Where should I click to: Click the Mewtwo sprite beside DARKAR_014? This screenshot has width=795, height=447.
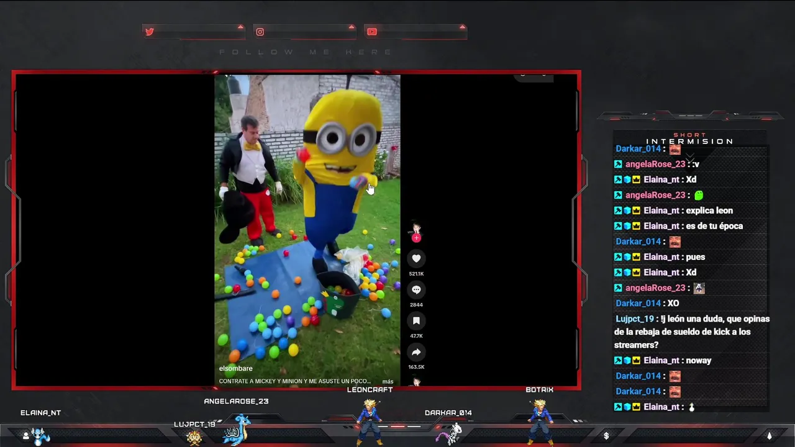[x=450, y=434]
